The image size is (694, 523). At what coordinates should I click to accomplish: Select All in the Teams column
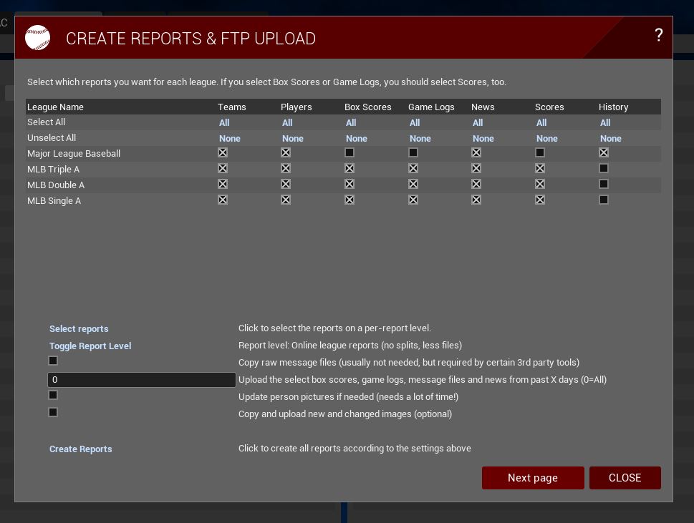224,123
